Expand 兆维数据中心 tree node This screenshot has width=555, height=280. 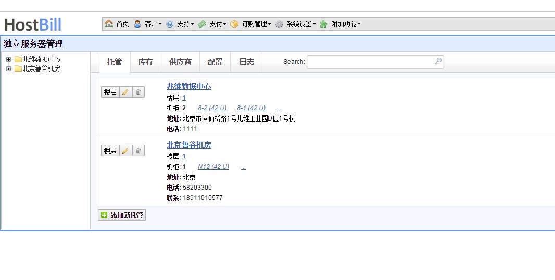[8, 59]
